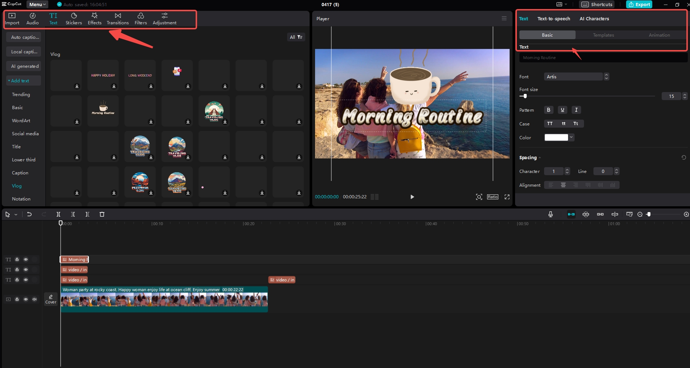Open the Font dropdown showing Artis
This screenshot has height=368, width=690.
(573, 77)
